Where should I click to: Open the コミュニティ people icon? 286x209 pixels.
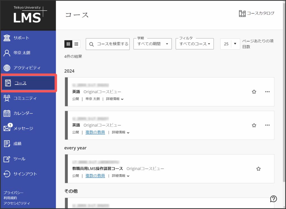click(x=7, y=98)
